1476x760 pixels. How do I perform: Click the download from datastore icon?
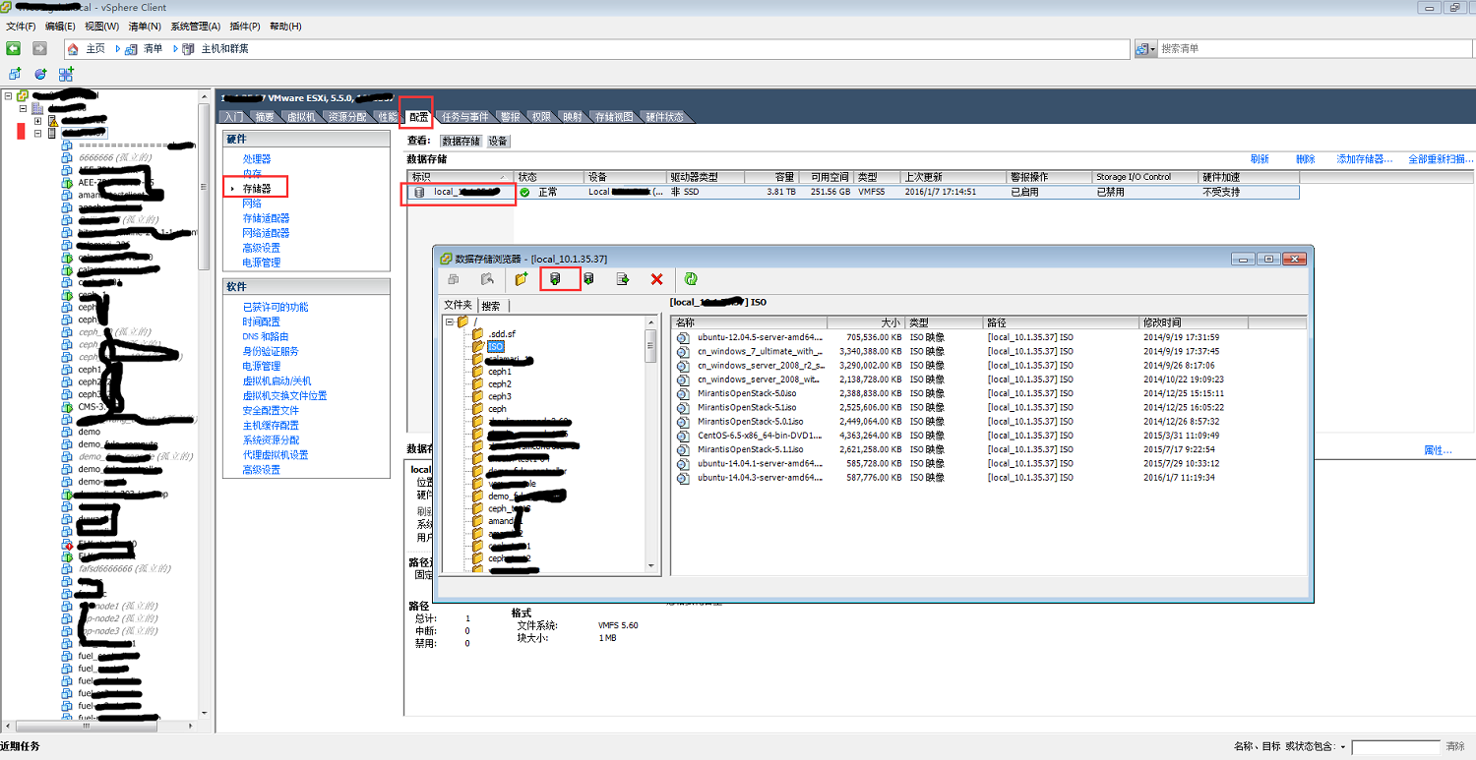tap(588, 279)
